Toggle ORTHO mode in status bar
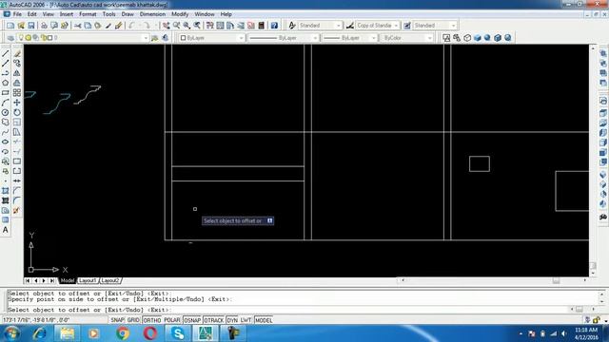This screenshot has height=342, width=609. (152, 320)
